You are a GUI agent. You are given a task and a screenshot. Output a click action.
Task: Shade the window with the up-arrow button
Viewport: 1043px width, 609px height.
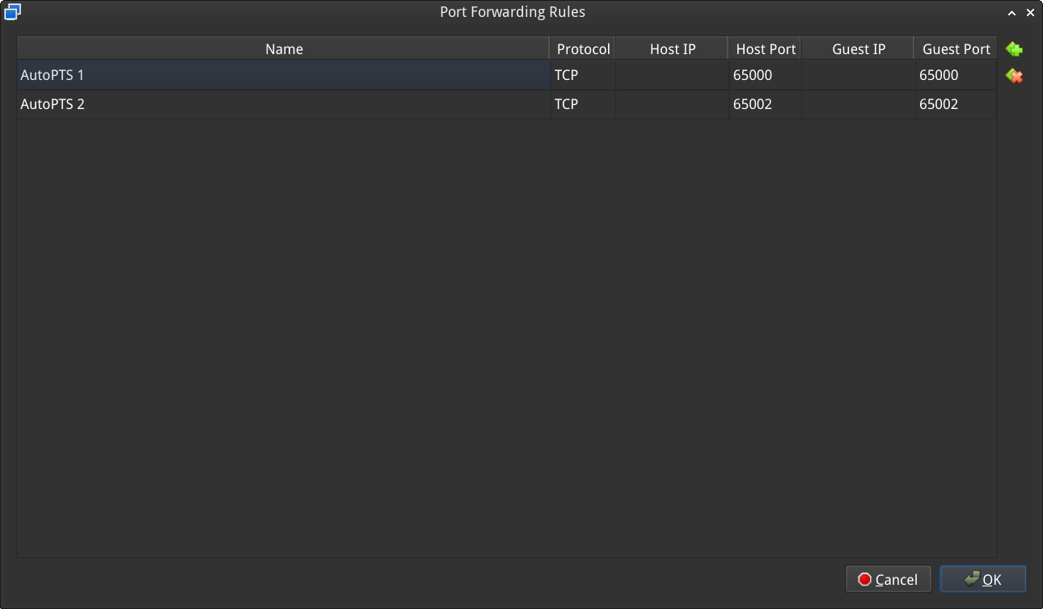[1011, 13]
